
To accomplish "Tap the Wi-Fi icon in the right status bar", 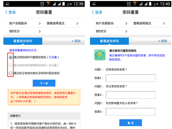I will pos(135,4).
